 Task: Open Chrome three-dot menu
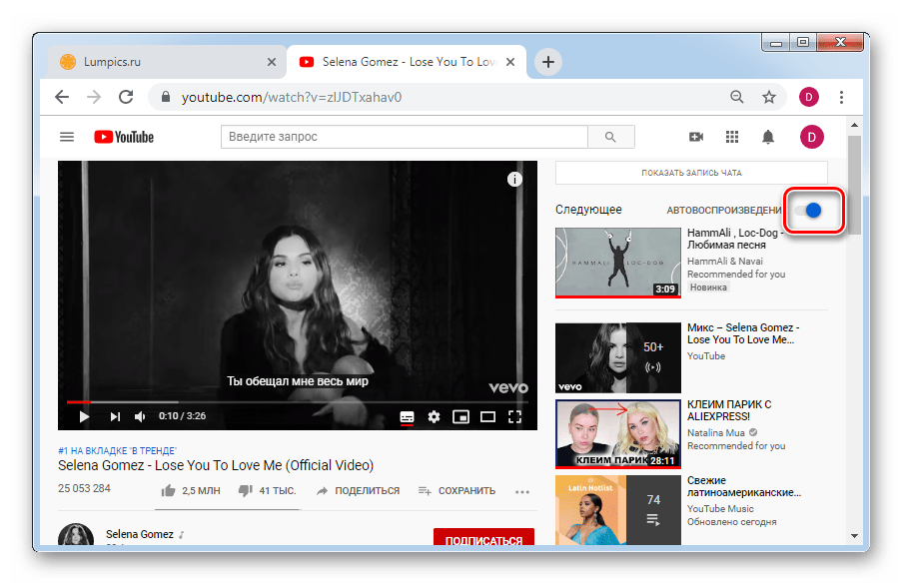842,97
